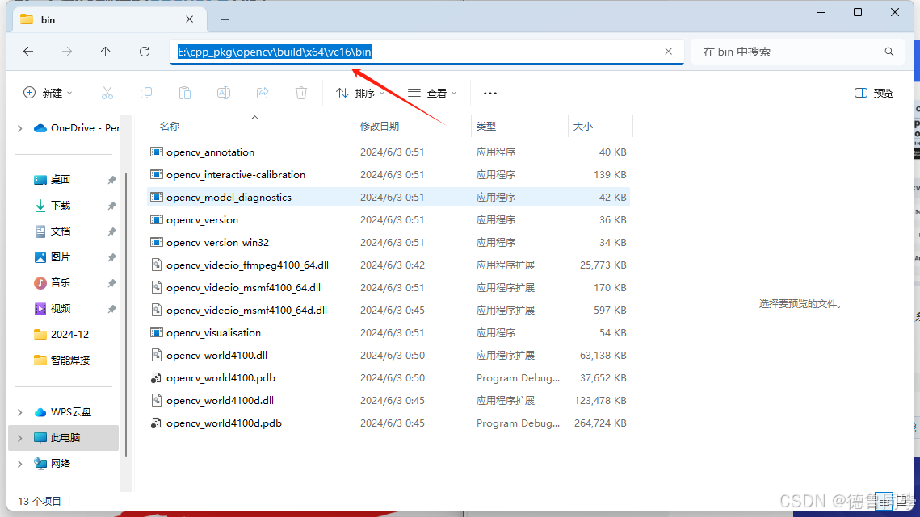The width and height of the screenshot is (920, 517).
Task: Refresh the folder with the refresh icon
Action: (x=145, y=51)
